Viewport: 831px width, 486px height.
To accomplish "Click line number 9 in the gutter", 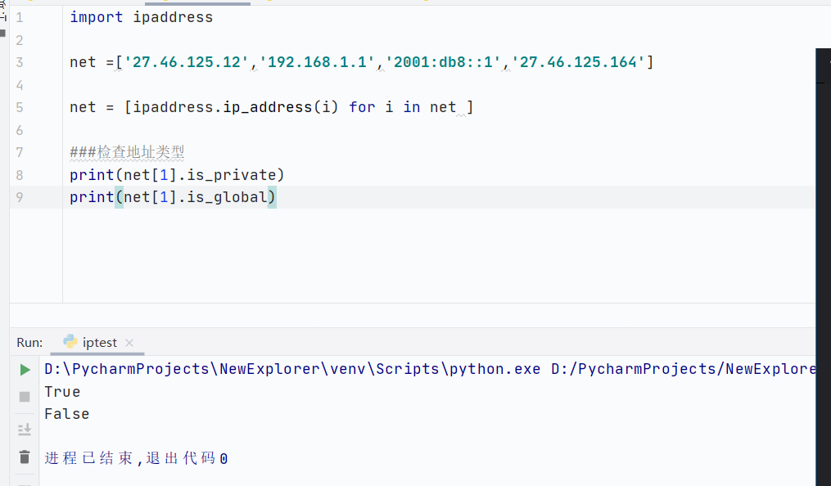I will pyautogui.click(x=20, y=197).
